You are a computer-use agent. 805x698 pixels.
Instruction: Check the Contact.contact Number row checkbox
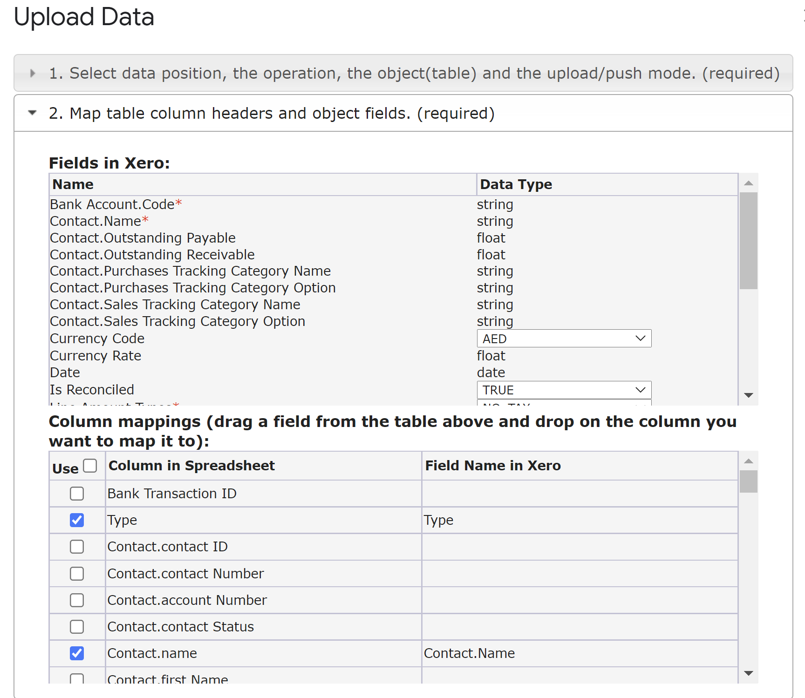tap(77, 574)
